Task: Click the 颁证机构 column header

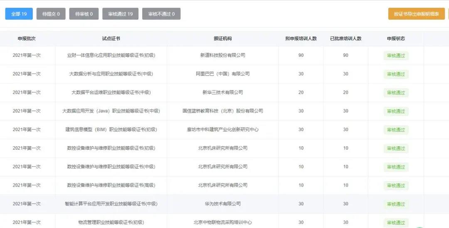Action: point(223,39)
